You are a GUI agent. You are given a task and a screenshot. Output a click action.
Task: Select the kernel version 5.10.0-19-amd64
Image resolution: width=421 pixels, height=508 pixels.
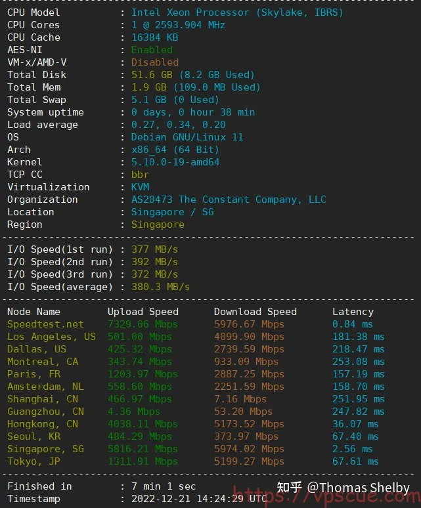click(x=175, y=162)
